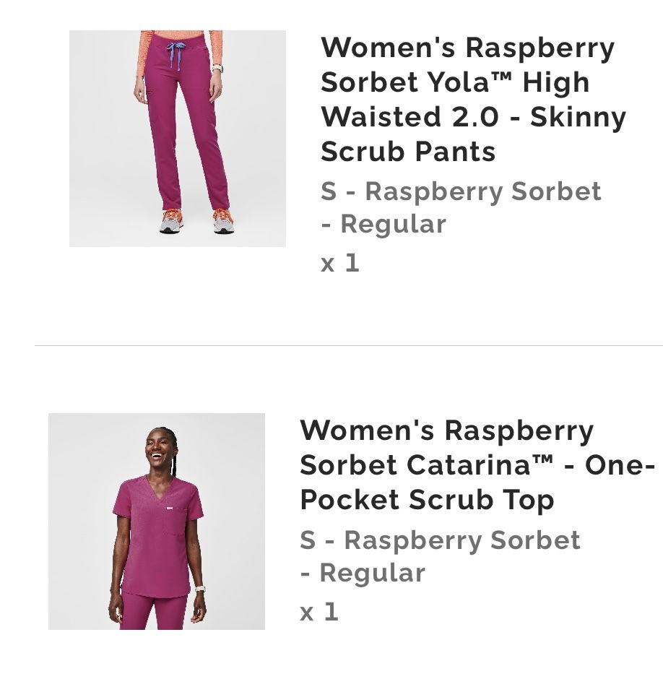Select the scrub top size and color line
This screenshot has height=679, width=663.
440,556
